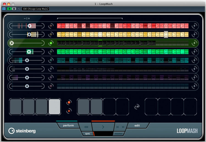The width and height of the screenshot is (206, 142).
Task: Change the 1/8 jump interval setting
Action: 137,107
